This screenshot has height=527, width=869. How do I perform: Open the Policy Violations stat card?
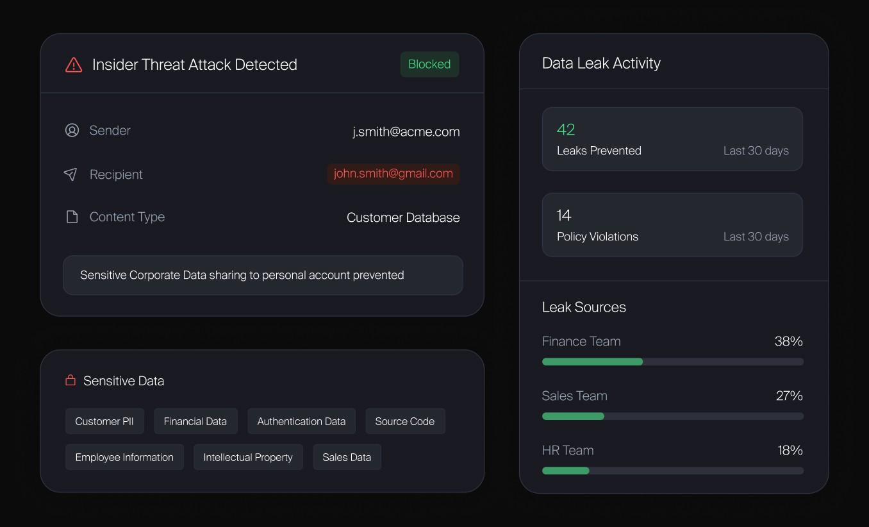click(672, 225)
